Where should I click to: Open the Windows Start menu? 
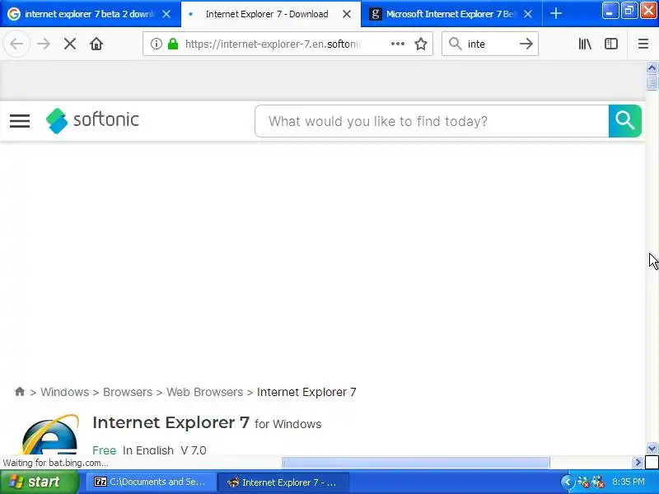point(40,482)
